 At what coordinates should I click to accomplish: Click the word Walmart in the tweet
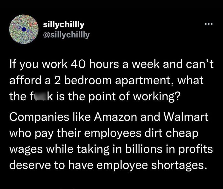pyautogui.click(x=186, y=117)
